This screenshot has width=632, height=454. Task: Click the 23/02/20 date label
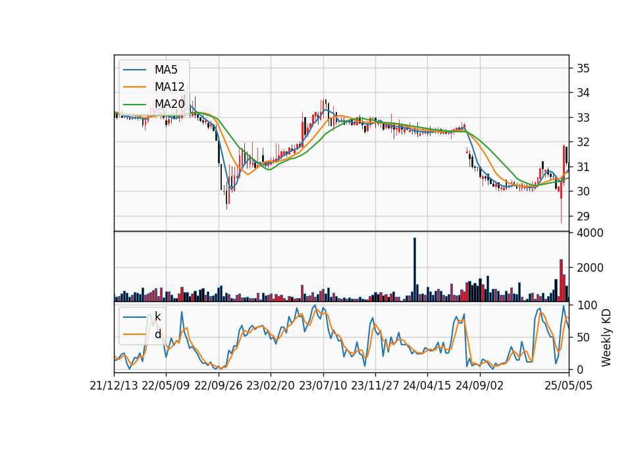tap(271, 386)
